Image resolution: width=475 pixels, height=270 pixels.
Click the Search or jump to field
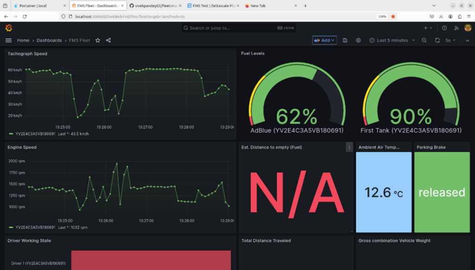232,28
